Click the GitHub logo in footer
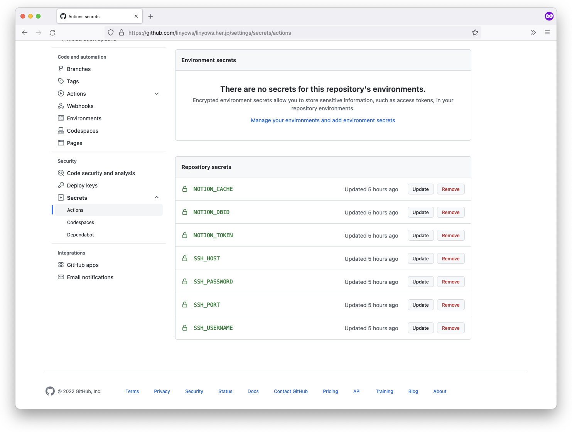The height and width of the screenshot is (432, 572). tap(50, 391)
